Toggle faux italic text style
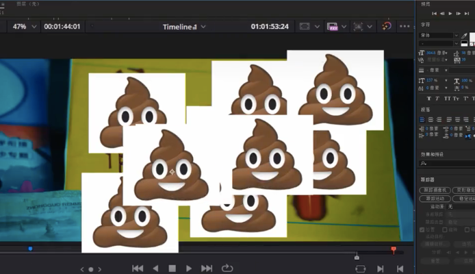 [x=437, y=99]
